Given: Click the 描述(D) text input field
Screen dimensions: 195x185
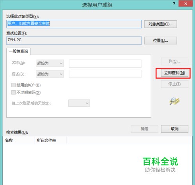Looking at the screenshot, I should click(105, 74).
